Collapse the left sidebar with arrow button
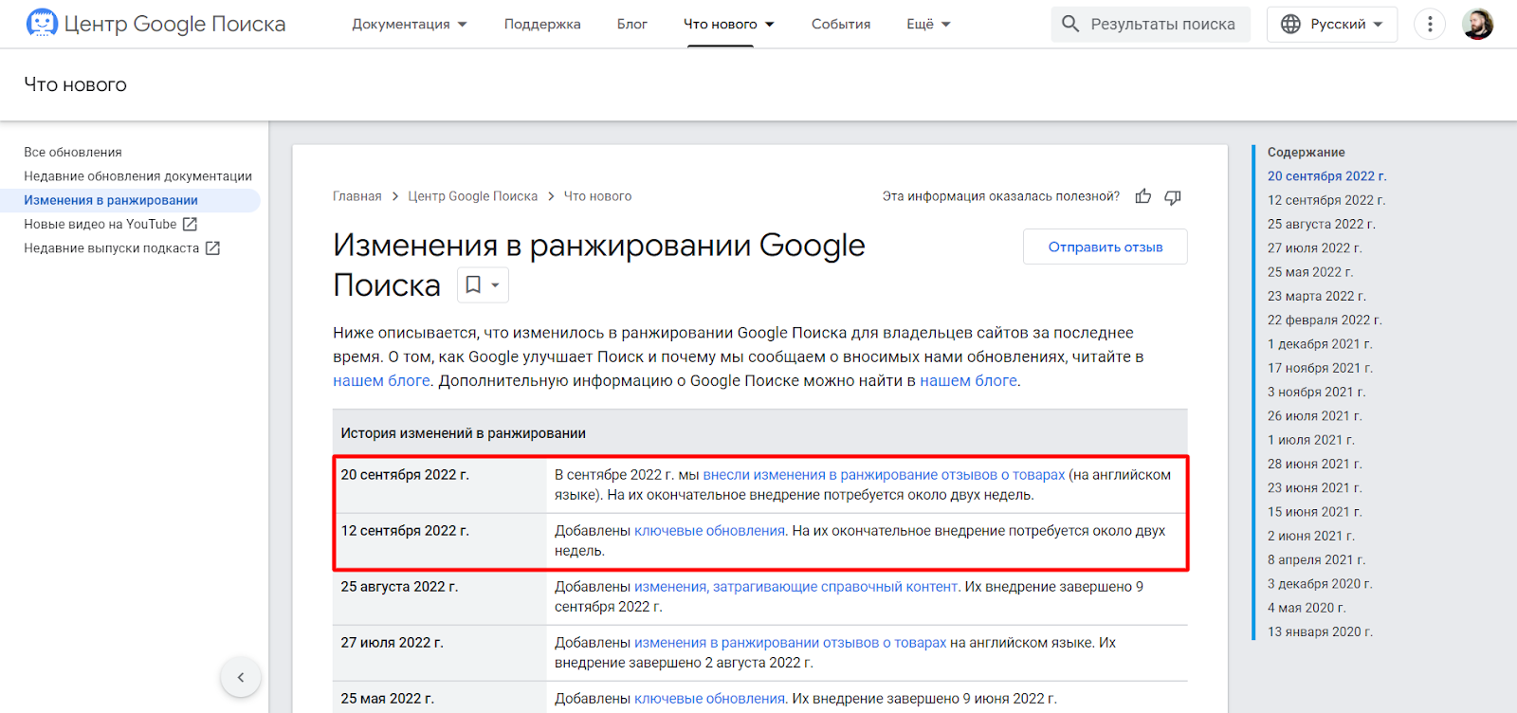This screenshot has width=1517, height=713. 241,677
